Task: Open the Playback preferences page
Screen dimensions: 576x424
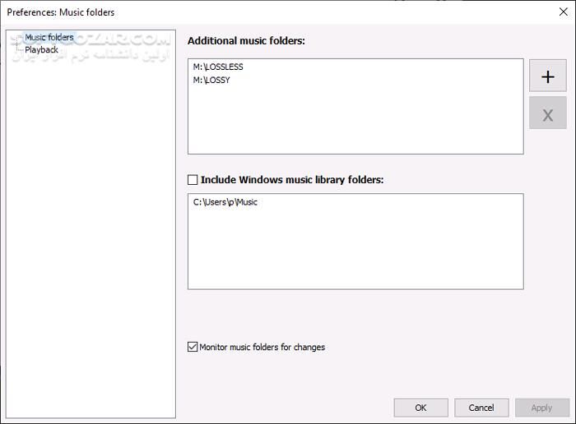Action: coord(41,49)
